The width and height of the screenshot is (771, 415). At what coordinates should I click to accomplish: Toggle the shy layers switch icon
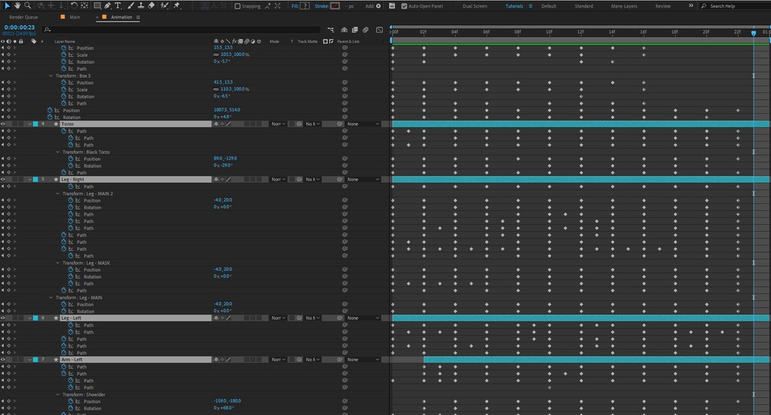click(344, 30)
